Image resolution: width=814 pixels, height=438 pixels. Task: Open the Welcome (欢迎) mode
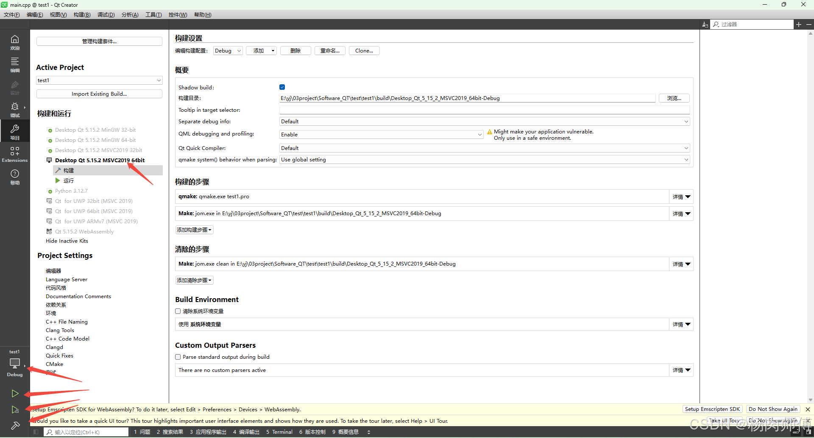(15, 42)
